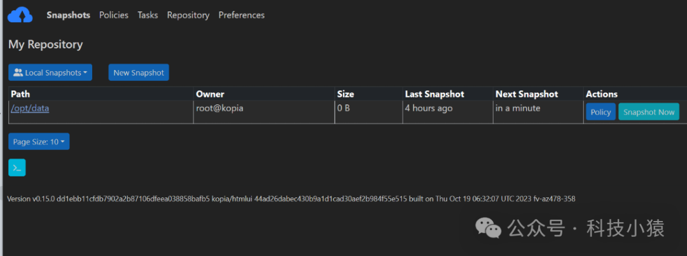Screen dimensions: 687x256
Task: Select the root@kopia owner cell
Action: [x=219, y=108]
